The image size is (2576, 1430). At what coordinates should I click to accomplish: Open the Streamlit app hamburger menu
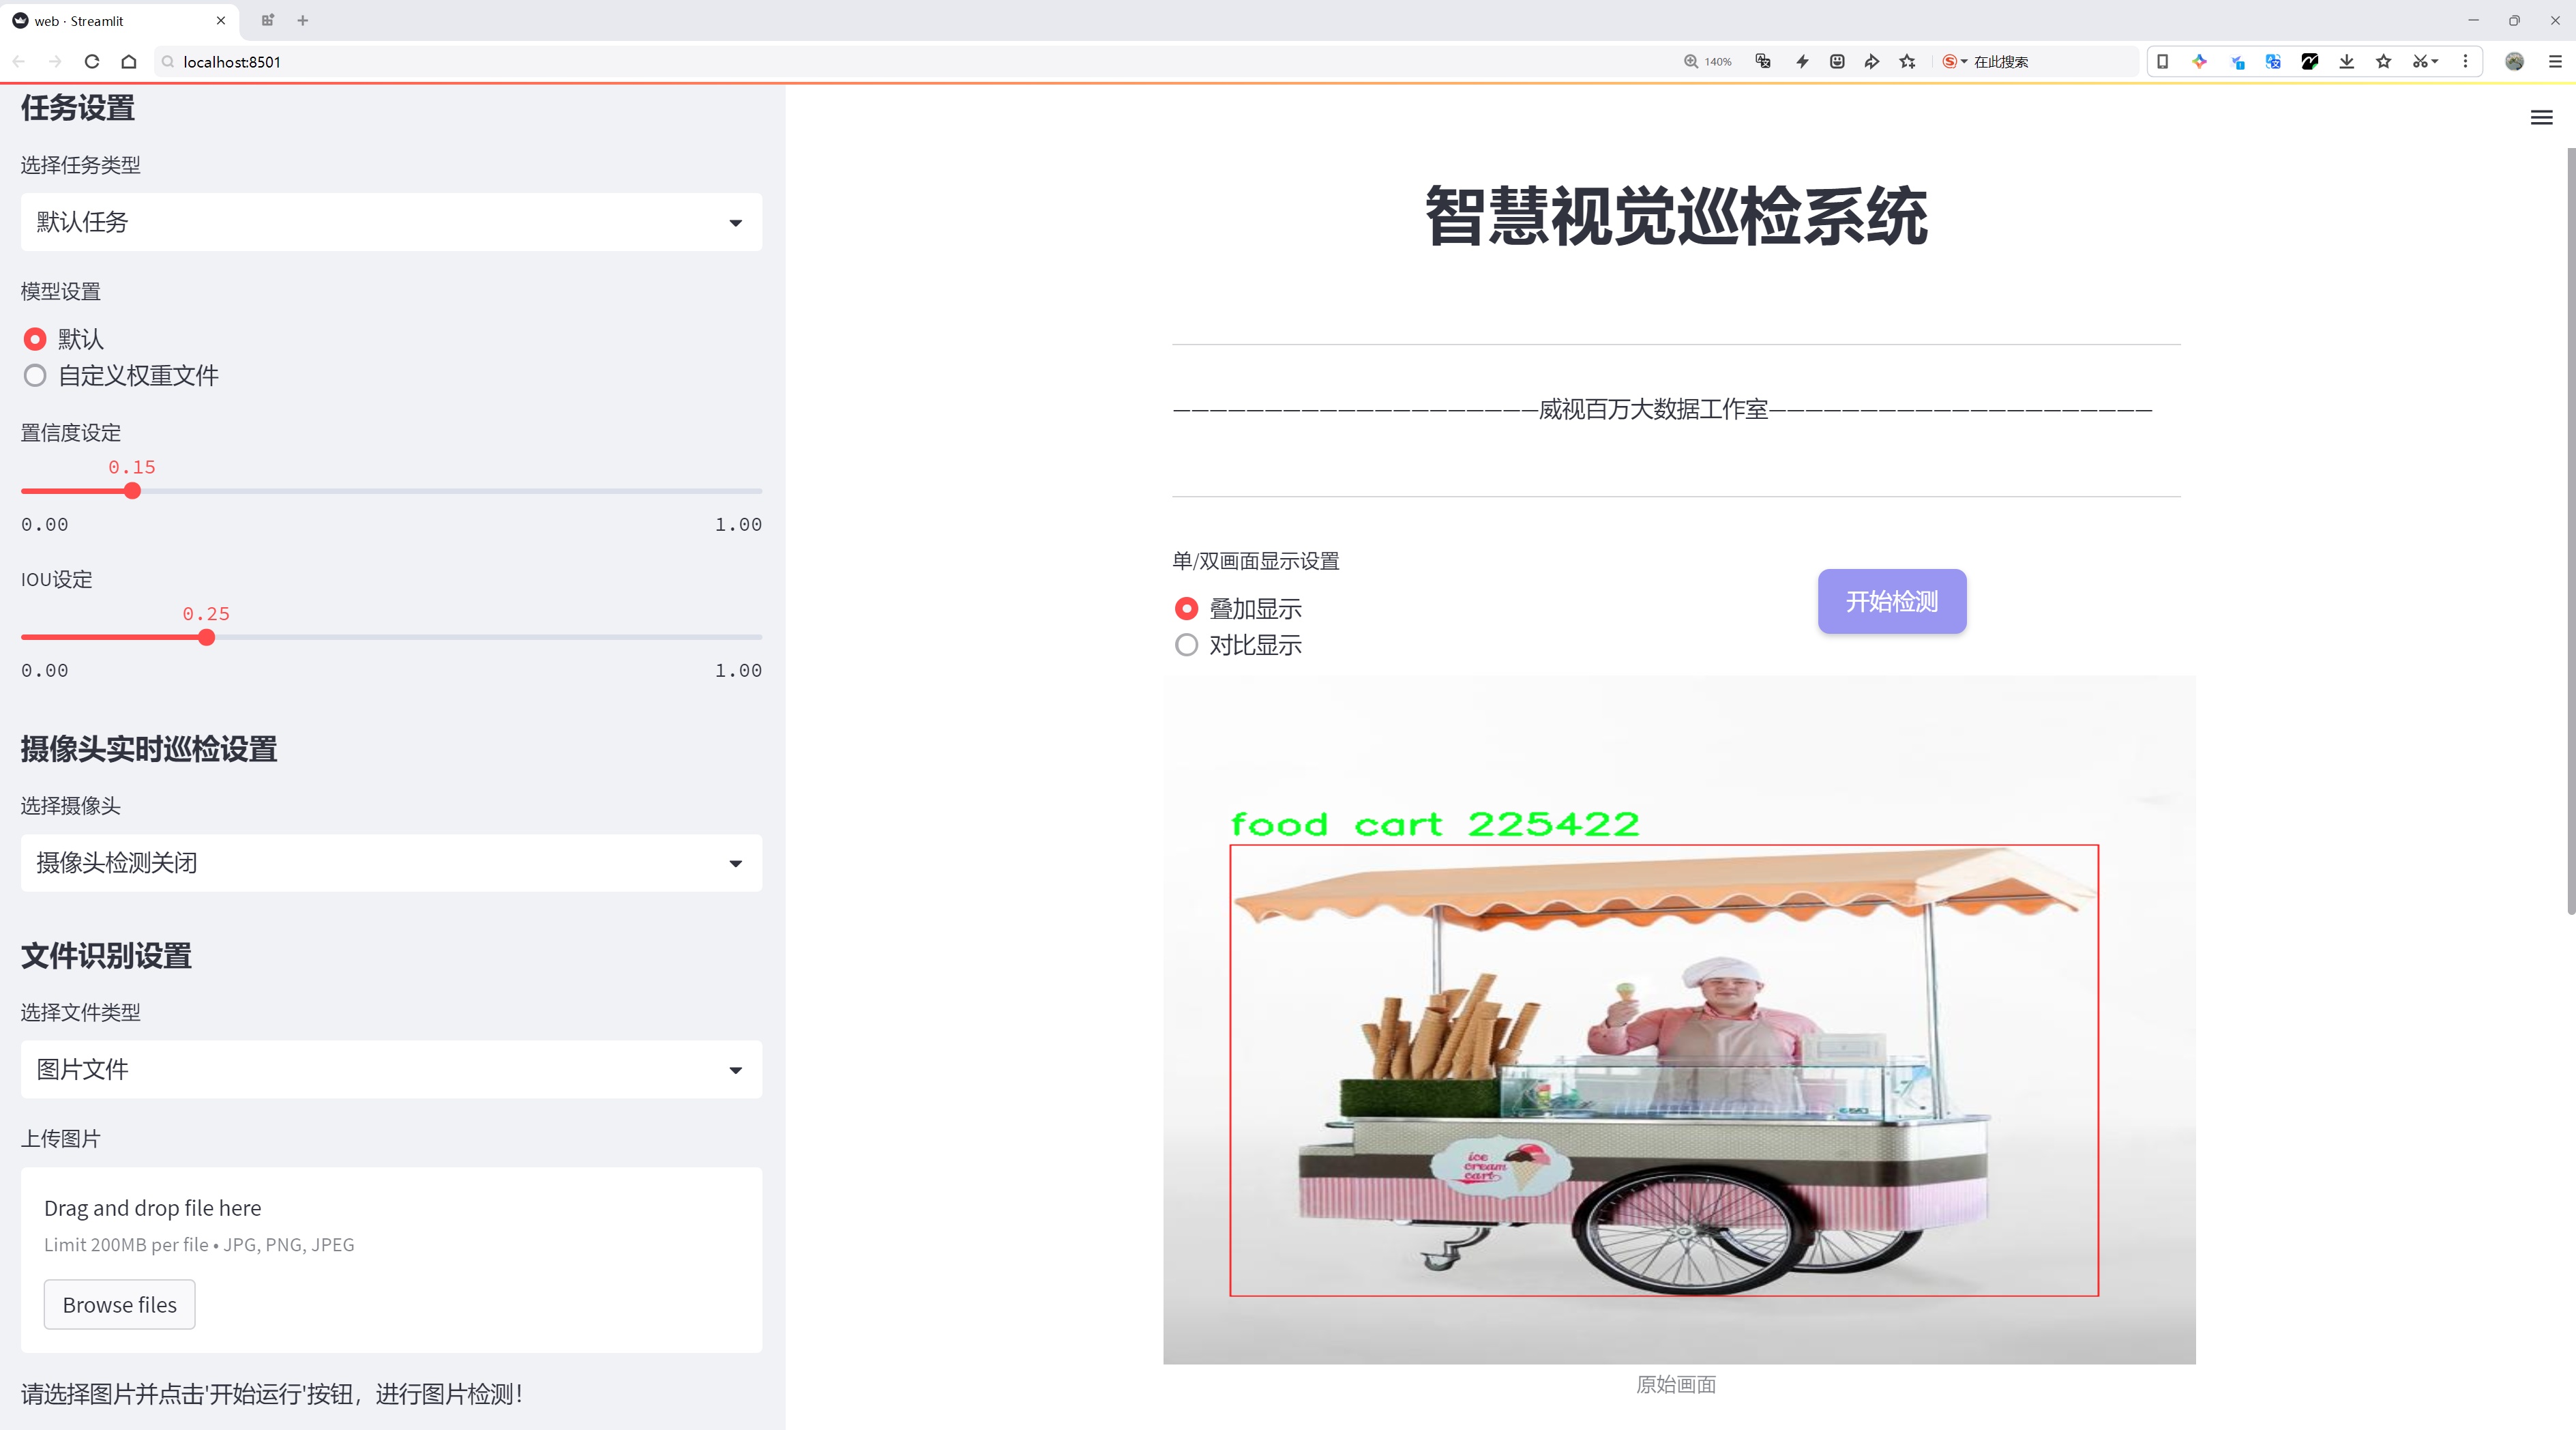tap(2541, 118)
